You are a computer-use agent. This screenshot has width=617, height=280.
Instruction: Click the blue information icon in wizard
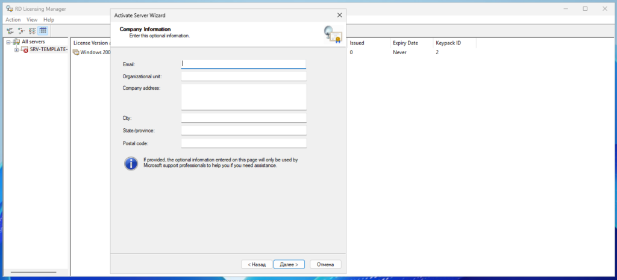(131, 163)
